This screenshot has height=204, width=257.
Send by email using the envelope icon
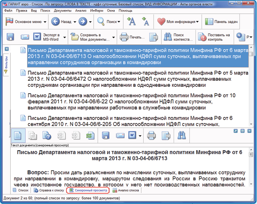tap(24, 37)
